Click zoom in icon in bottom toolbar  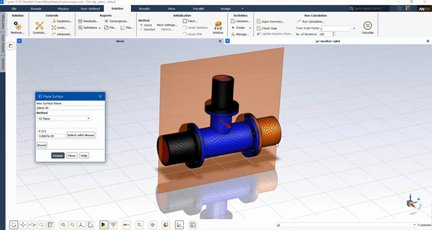click(63, 225)
